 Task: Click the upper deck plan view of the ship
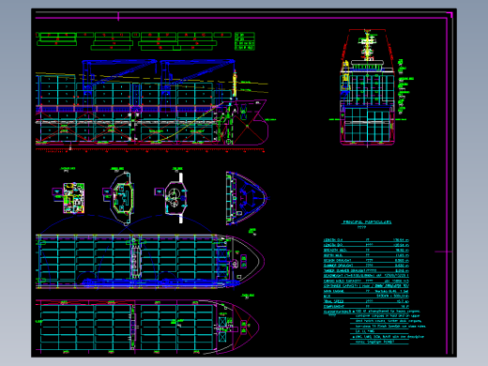click(150, 262)
